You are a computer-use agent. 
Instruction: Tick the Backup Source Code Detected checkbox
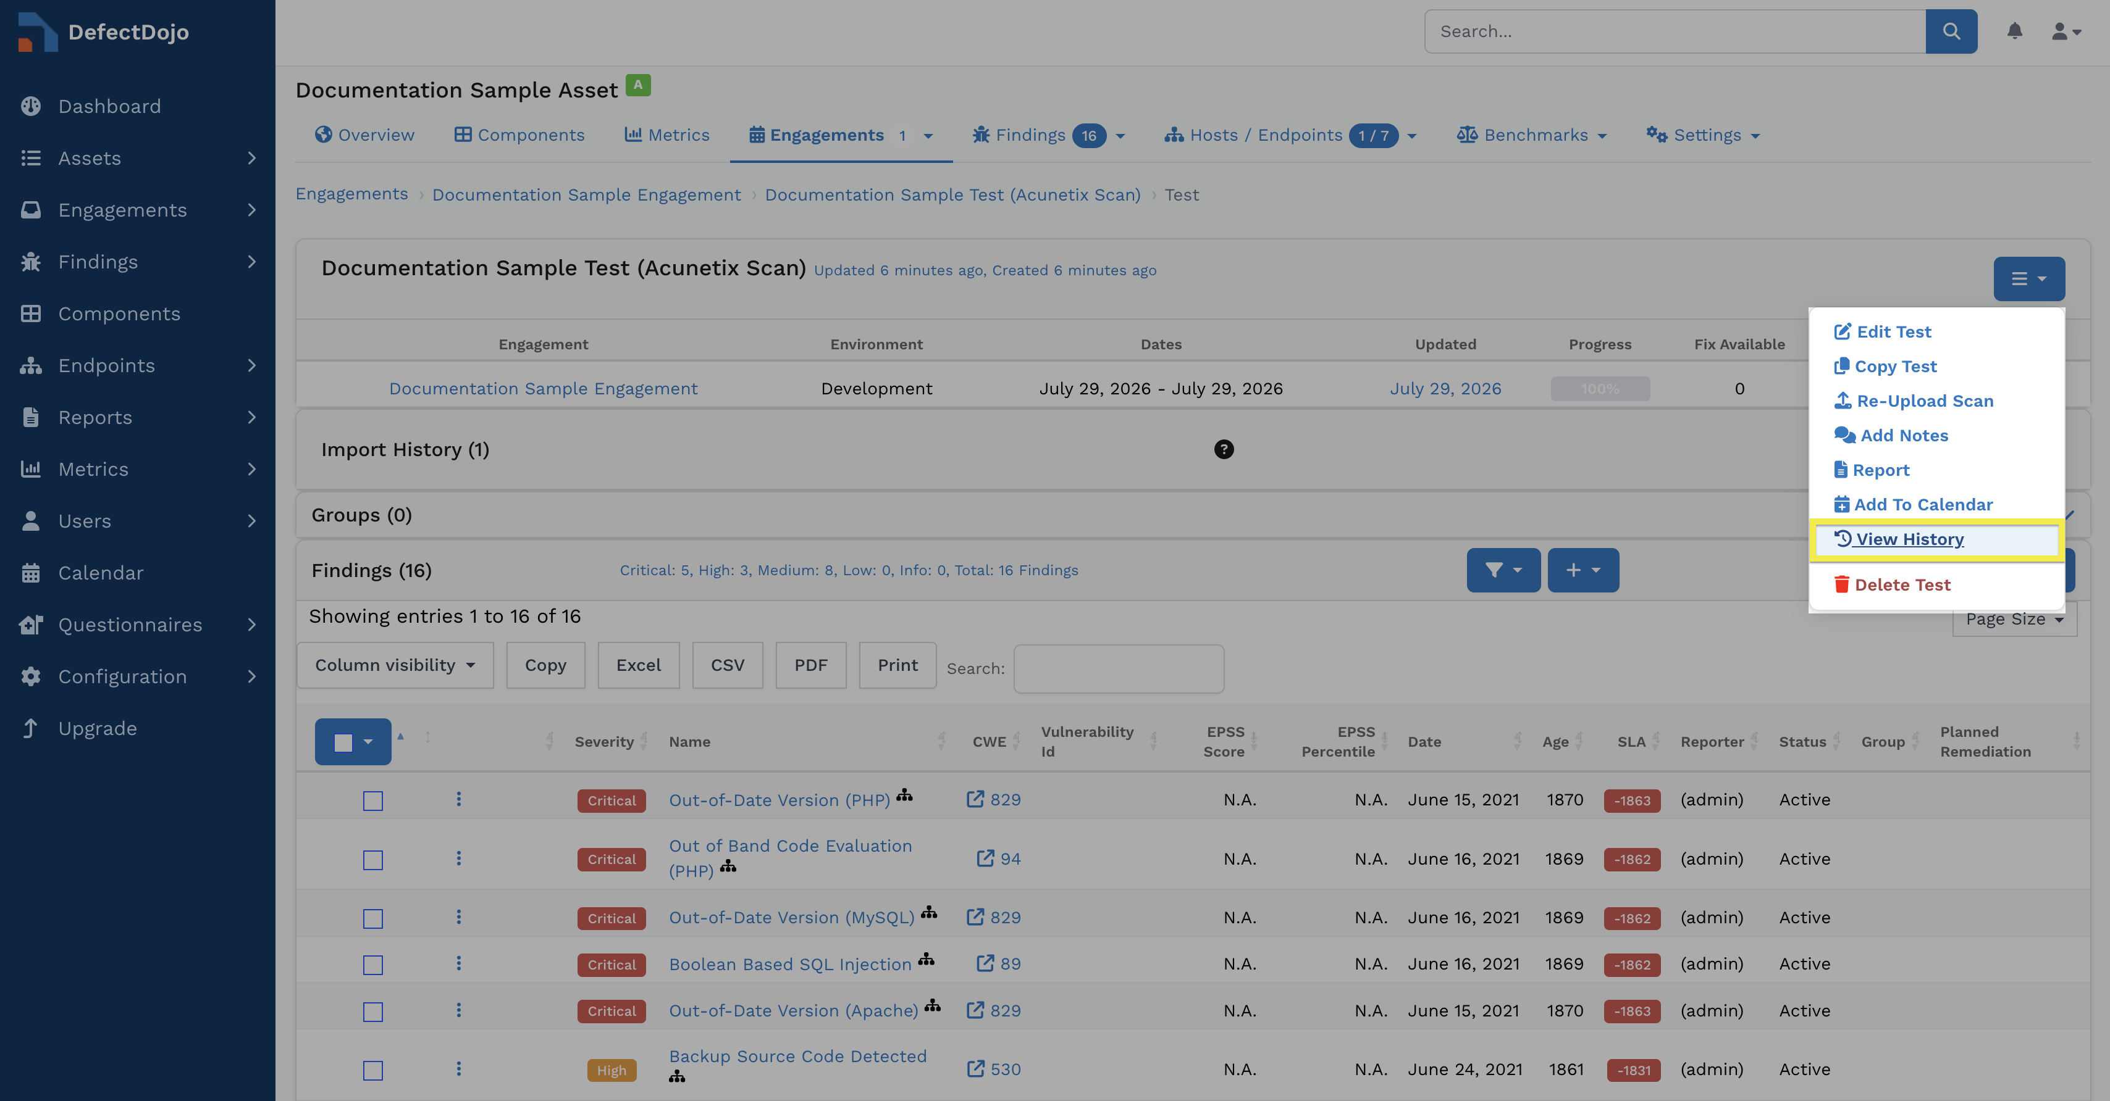(372, 1070)
